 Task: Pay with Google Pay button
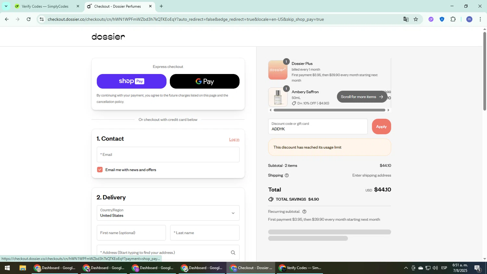point(205,81)
